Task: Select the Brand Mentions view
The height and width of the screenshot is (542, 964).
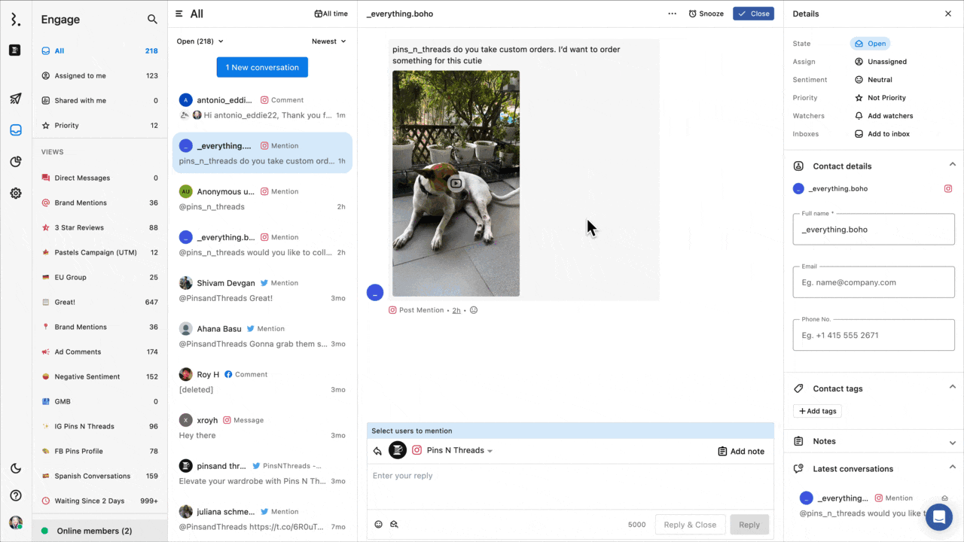Action: tap(81, 202)
